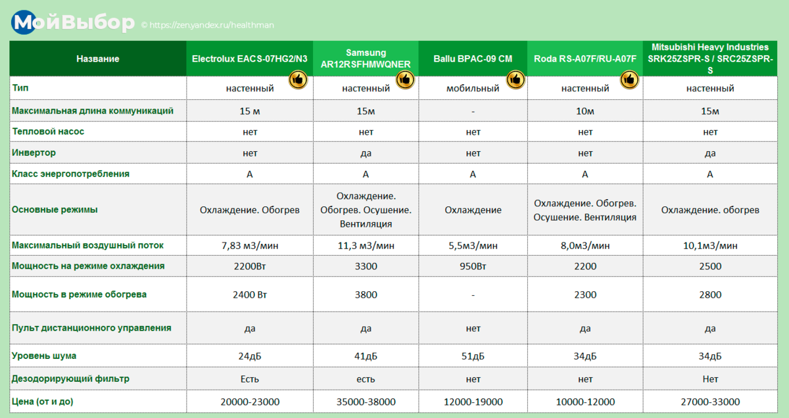Select the Название header cell
Viewport: 789px width, 418px height.
[98, 58]
